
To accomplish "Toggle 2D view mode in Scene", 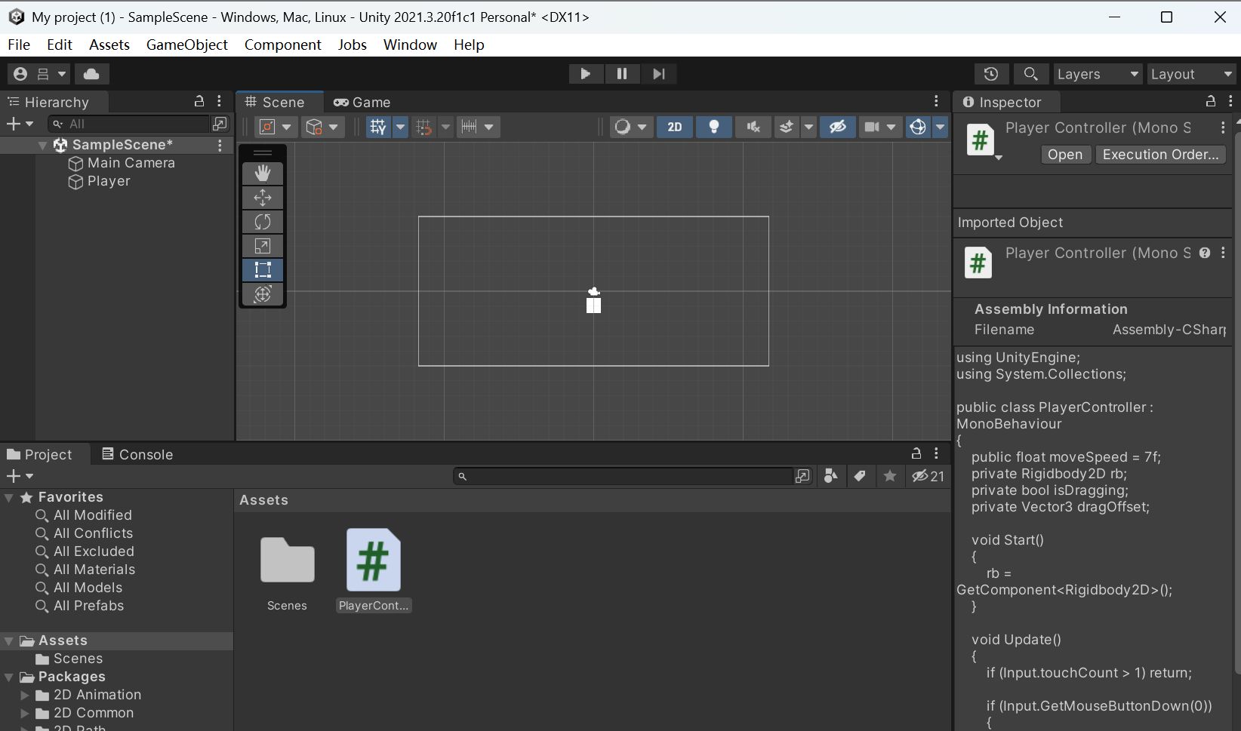I will coord(675,127).
